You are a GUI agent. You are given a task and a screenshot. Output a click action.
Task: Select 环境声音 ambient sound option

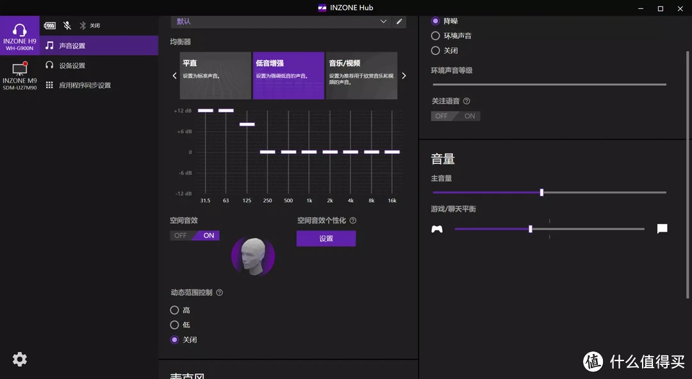436,36
